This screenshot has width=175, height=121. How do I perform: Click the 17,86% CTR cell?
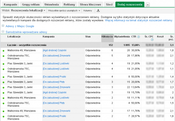(x=136, y=56)
